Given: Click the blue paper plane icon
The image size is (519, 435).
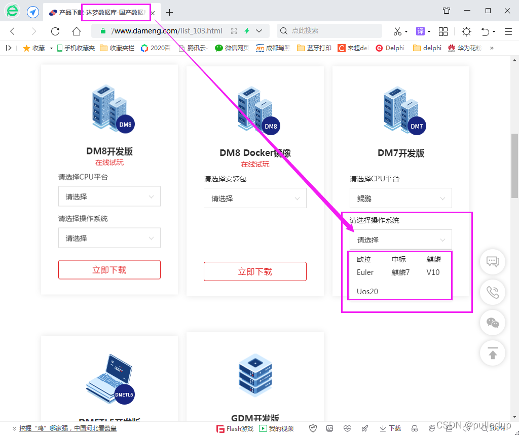Looking at the screenshot, I should [33, 12].
